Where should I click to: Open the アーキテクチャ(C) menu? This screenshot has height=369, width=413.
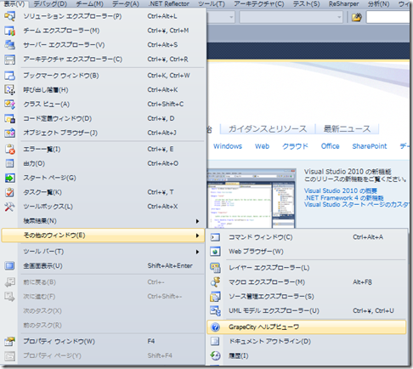(x=258, y=4)
